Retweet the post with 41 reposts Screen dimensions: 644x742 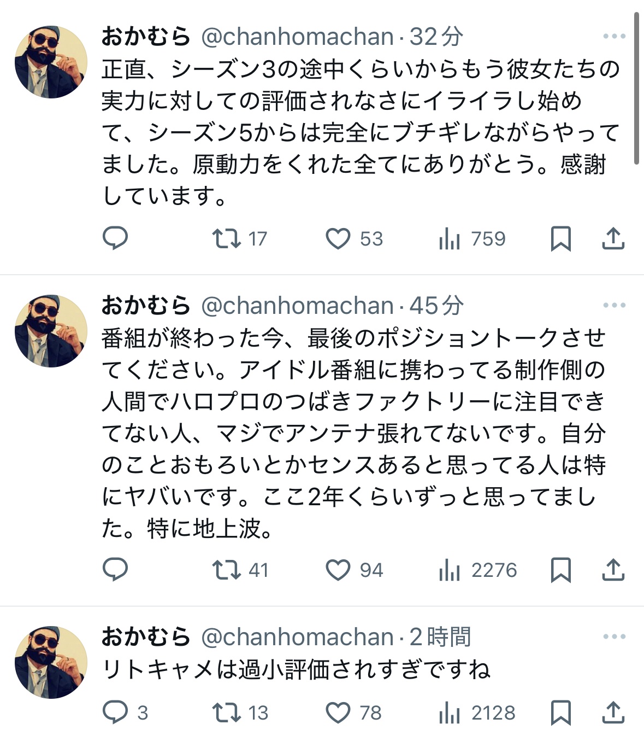[227, 570]
